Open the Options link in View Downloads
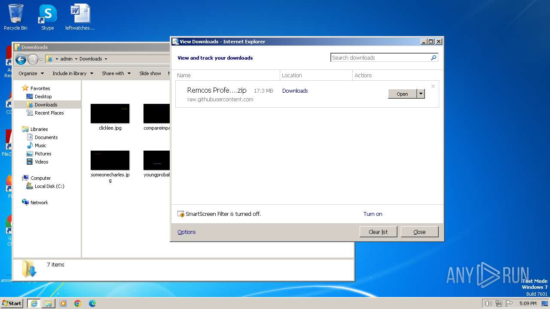Screen dimensions: 550x309 (186, 232)
